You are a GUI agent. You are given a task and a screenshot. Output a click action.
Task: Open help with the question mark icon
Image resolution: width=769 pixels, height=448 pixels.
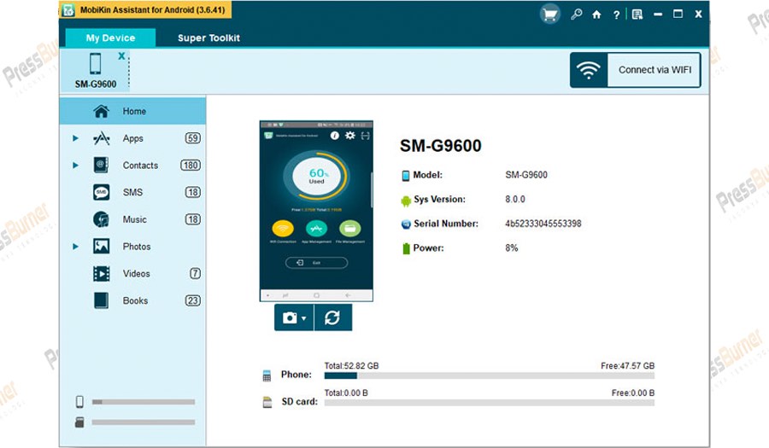pyautogui.click(x=616, y=15)
